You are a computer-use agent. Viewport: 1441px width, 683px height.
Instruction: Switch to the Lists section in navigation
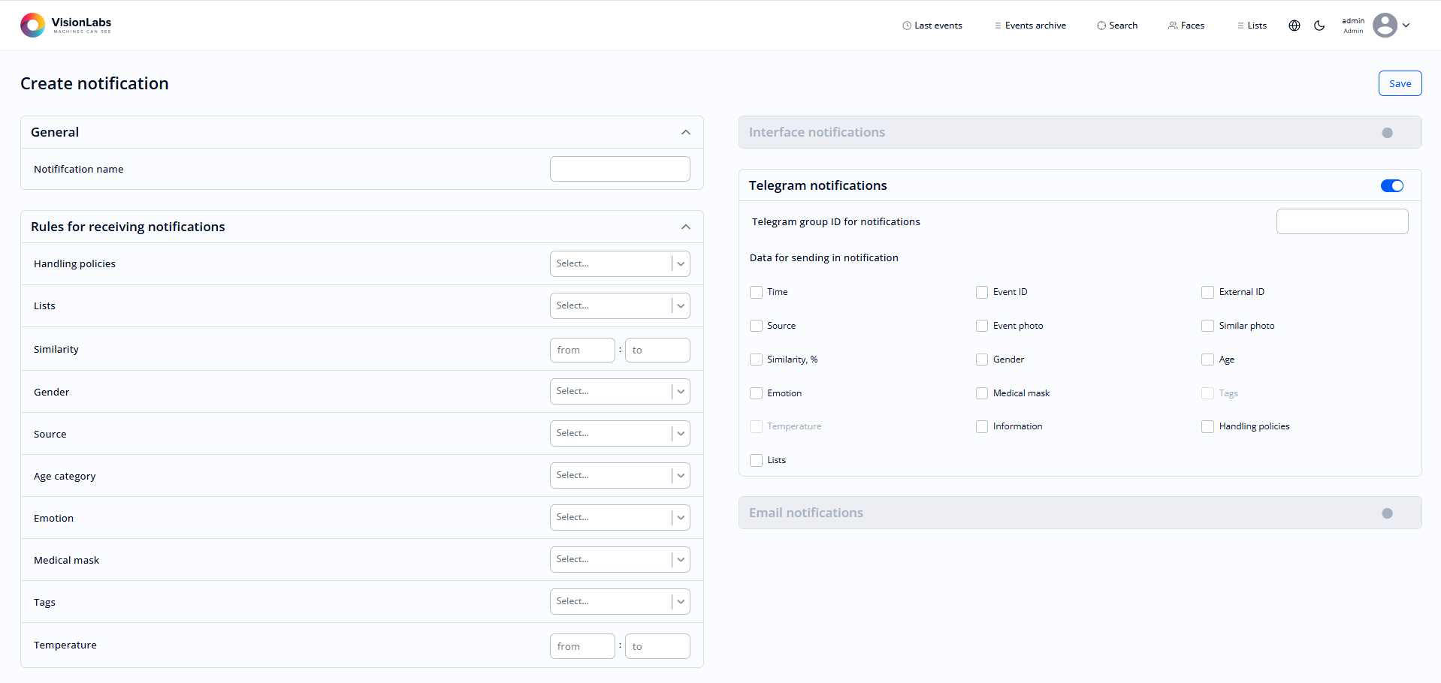click(1252, 25)
